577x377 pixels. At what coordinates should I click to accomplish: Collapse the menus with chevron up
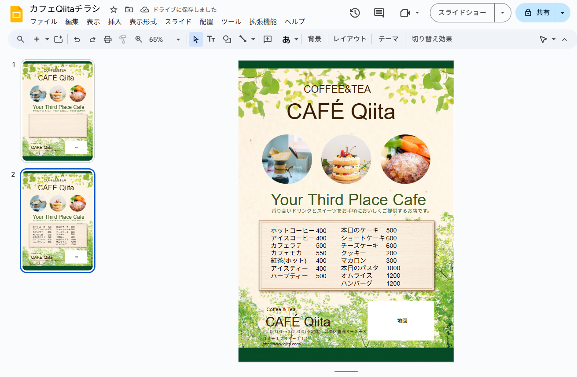pos(565,39)
